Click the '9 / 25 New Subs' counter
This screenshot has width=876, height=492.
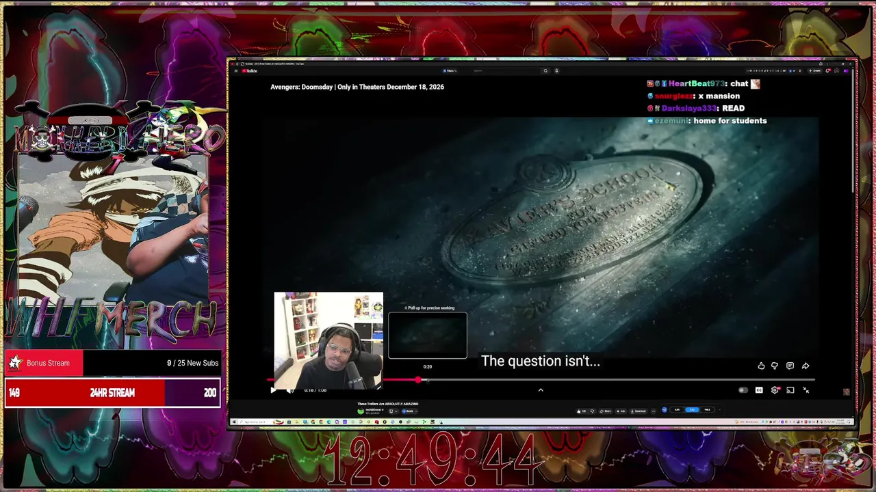(x=193, y=363)
